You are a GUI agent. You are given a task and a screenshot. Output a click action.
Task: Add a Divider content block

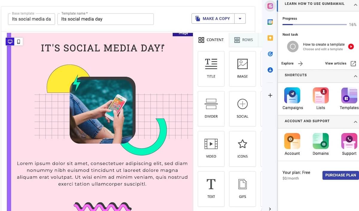tap(211, 108)
